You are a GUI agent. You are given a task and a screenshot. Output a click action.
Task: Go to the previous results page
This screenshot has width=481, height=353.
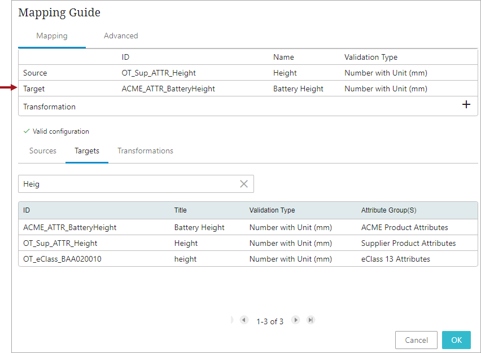[x=244, y=320]
